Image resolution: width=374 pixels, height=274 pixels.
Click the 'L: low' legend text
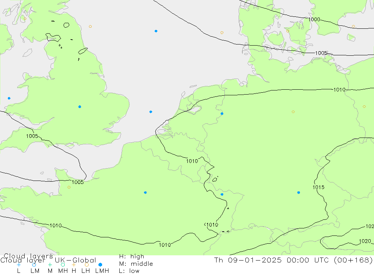(x=129, y=271)
